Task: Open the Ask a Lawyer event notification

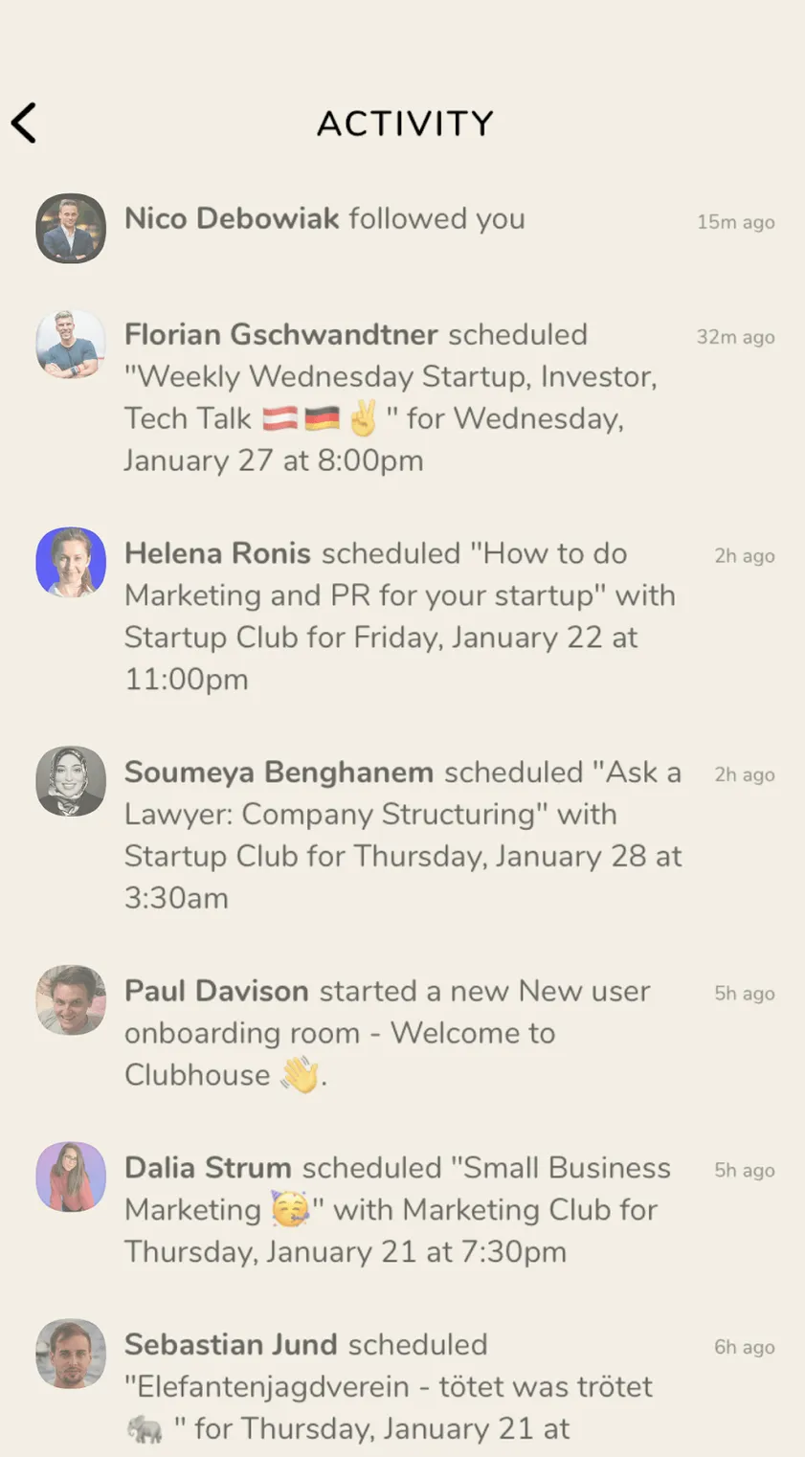Action: point(402,835)
